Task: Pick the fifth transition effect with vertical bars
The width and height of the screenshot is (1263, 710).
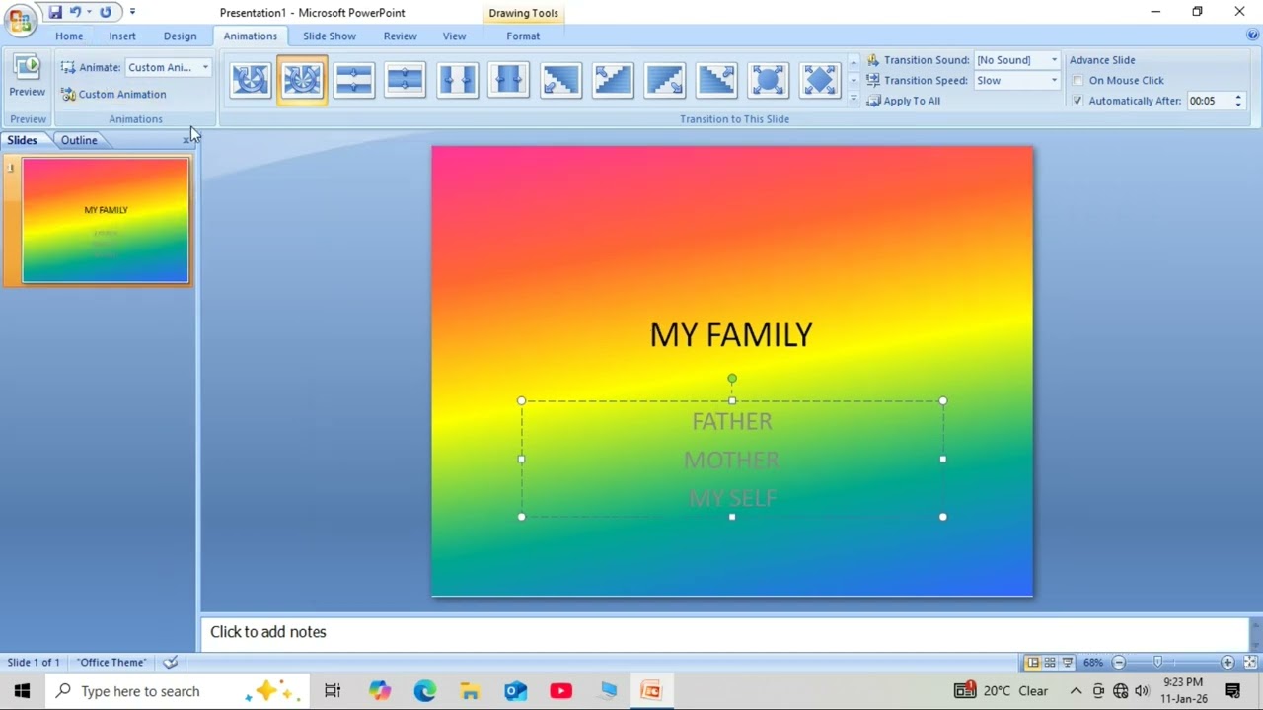Action: pyautogui.click(x=457, y=79)
